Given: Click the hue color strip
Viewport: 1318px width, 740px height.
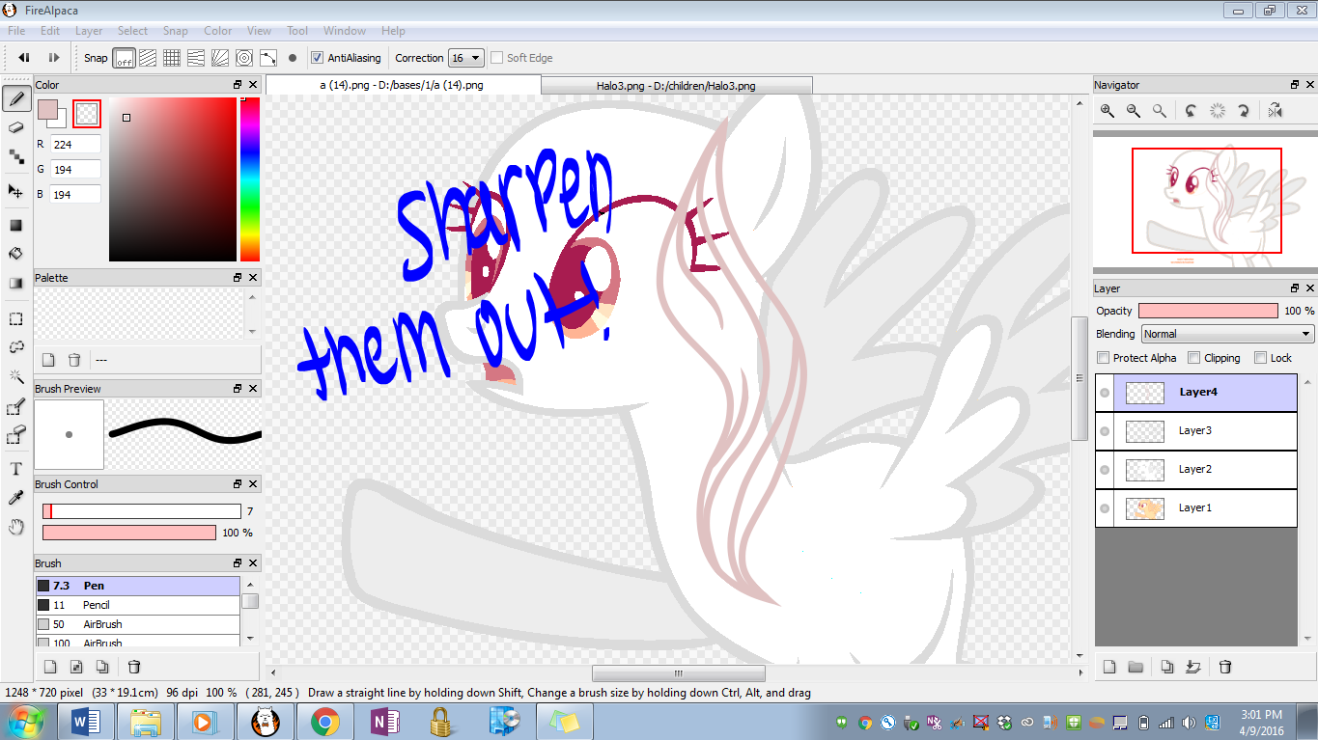Looking at the screenshot, I should point(250,179).
